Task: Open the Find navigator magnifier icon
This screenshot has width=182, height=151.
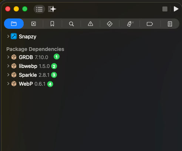Action: pos(71,24)
